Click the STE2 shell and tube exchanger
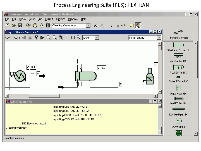Image resolution: width=201 pixels, height=151 pixels. click(x=86, y=76)
